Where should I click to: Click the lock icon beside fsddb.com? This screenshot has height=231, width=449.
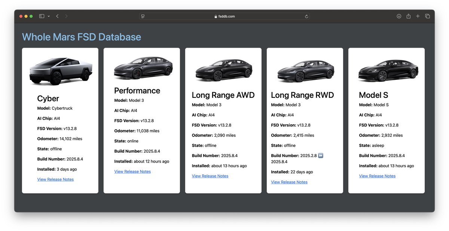click(x=216, y=16)
